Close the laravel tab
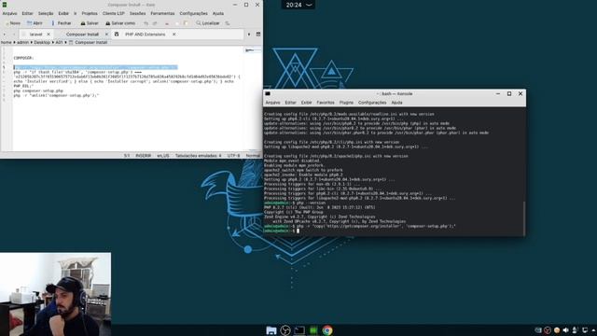597x336 pixels. click(x=49, y=35)
